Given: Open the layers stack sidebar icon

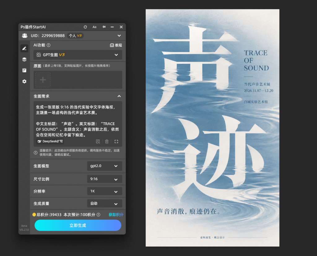Looking at the screenshot, I should (24, 59).
